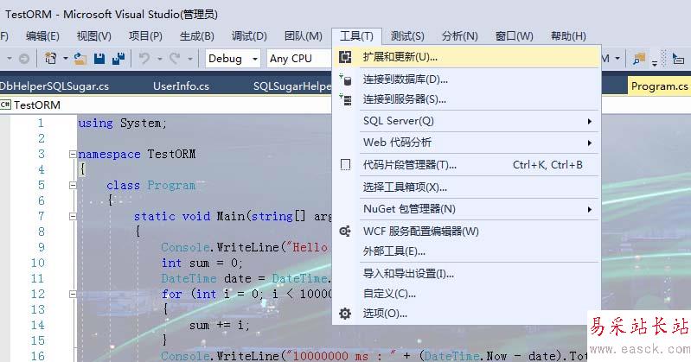Click the 'sum += i;' code line
This screenshot has width=691, height=362.
pos(220,325)
